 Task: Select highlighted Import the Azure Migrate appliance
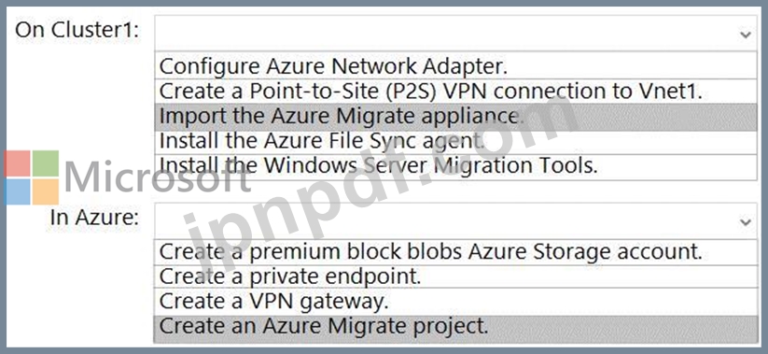point(456,117)
